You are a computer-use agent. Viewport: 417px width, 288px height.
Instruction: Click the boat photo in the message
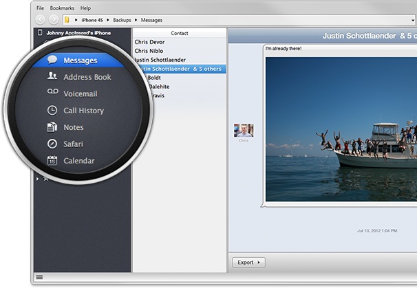click(341, 129)
